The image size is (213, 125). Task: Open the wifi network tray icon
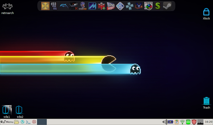tap(182, 122)
